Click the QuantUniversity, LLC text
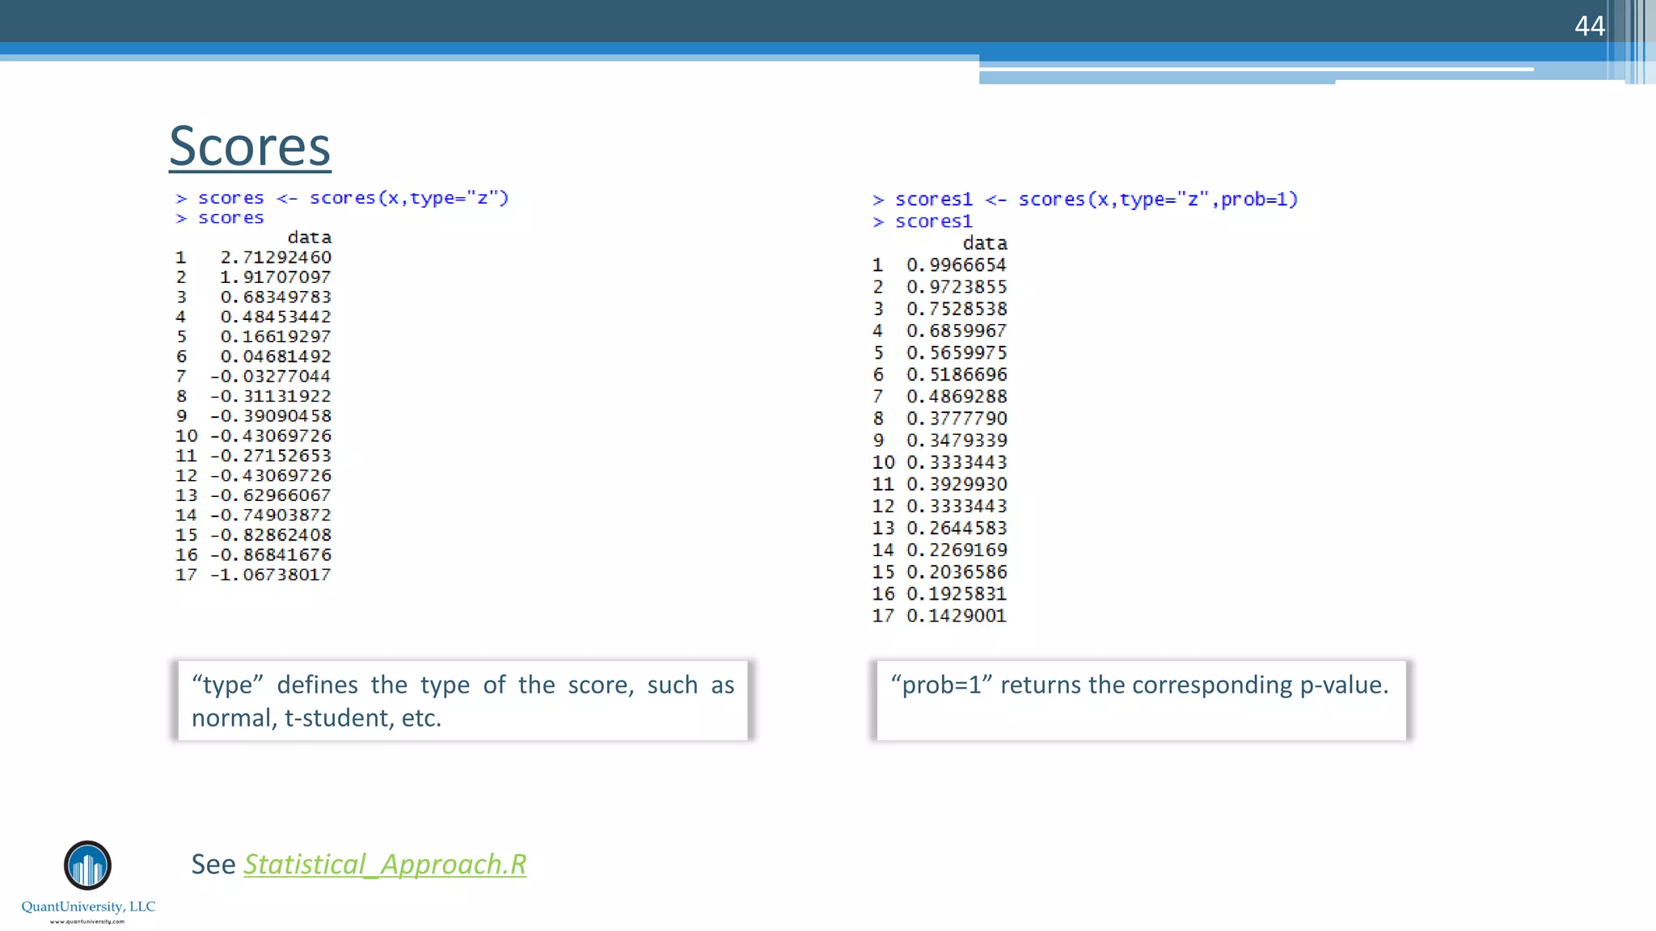The width and height of the screenshot is (1656, 931). pos(88,907)
